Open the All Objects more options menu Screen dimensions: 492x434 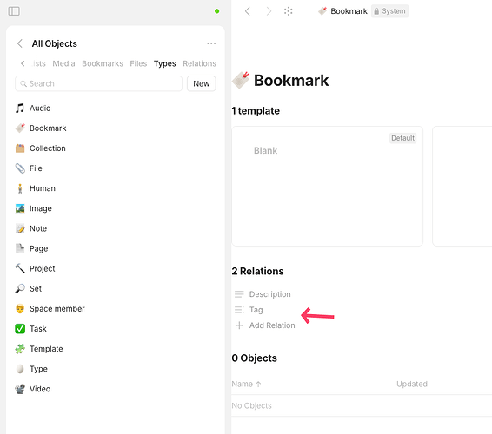[x=211, y=43]
